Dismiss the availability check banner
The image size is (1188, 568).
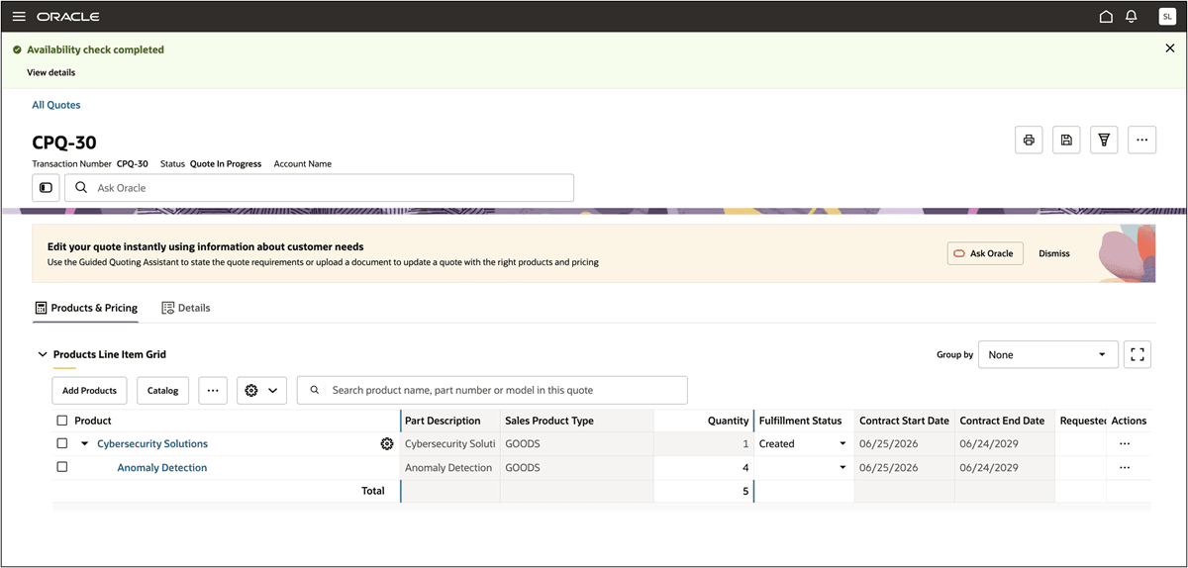[1170, 47]
